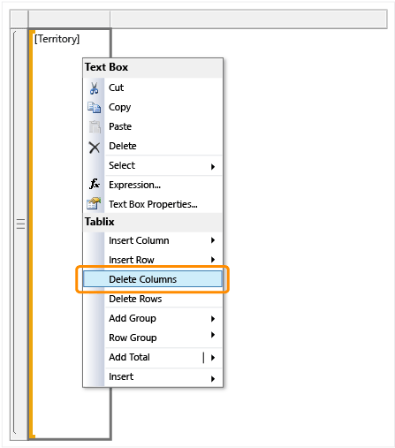395x448 pixels.
Task: Open the Insert Column menu item
Action: [153, 240]
